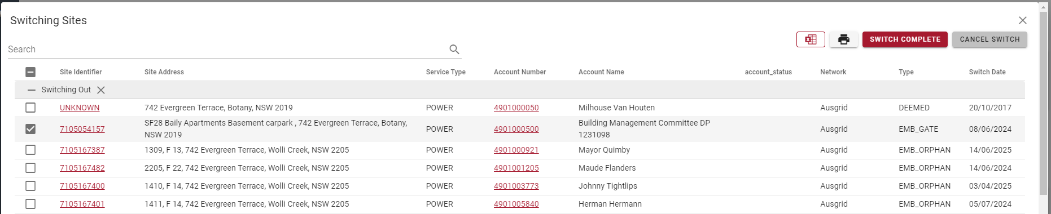Sort by account_status column header
Image resolution: width=1051 pixels, height=214 pixels.
click(768, 72)
